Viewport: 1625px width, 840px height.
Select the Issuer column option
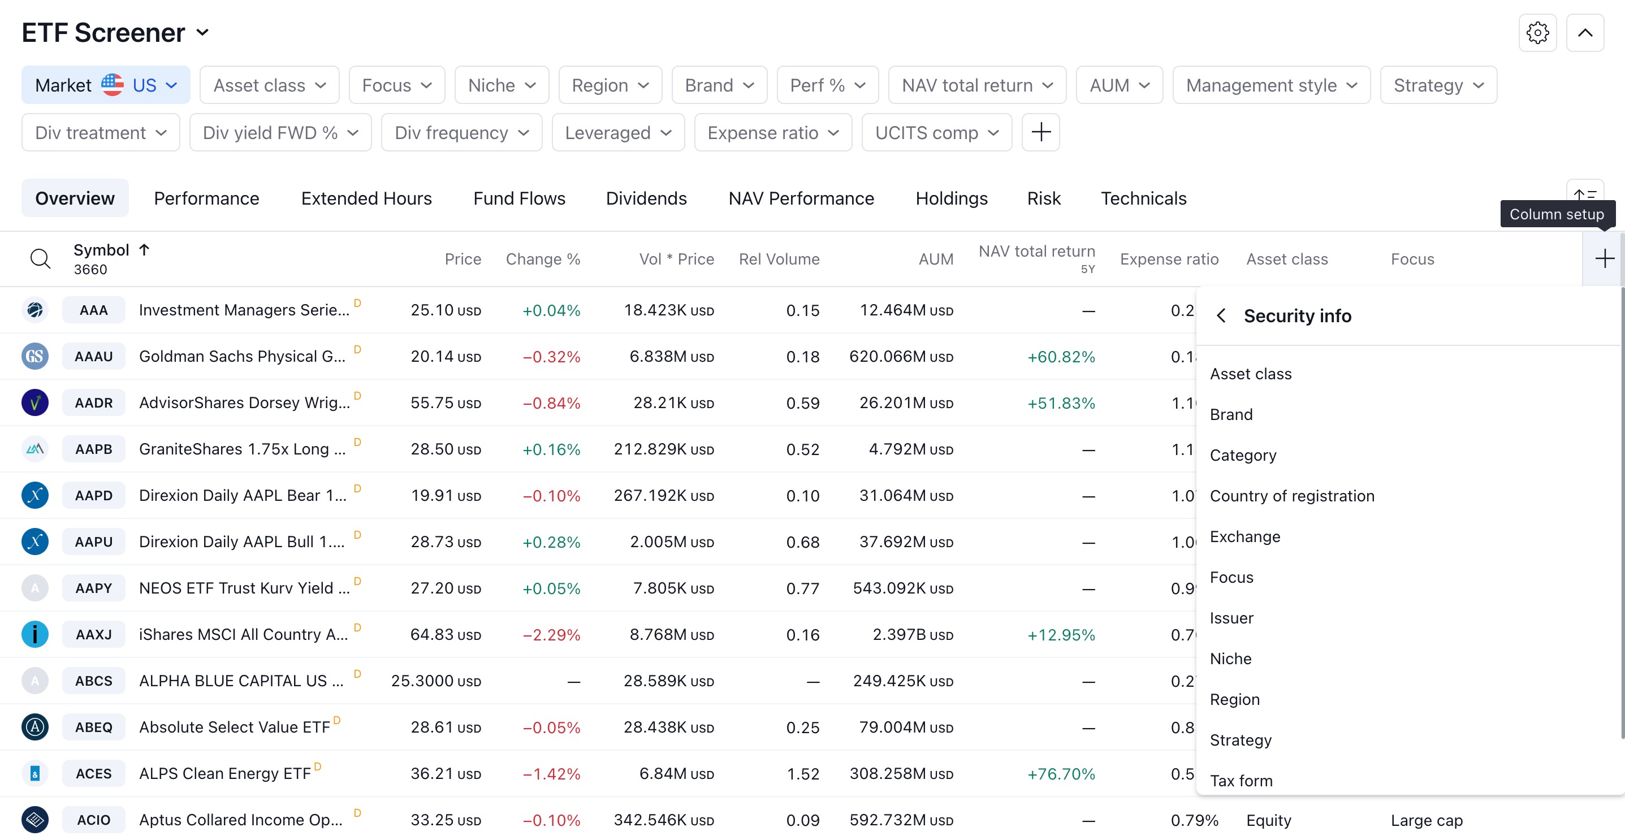click(x=1231, y=618)
